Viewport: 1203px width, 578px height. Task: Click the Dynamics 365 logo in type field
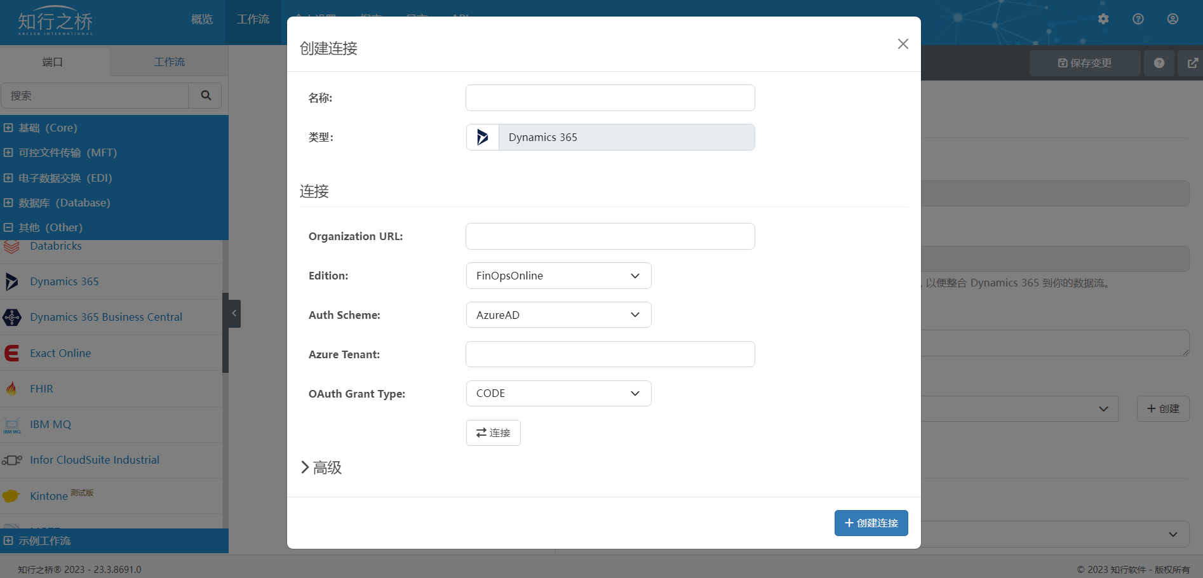click(x=483, y=137)
